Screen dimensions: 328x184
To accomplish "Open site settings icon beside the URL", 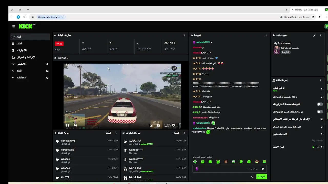I will pos(313,17).
